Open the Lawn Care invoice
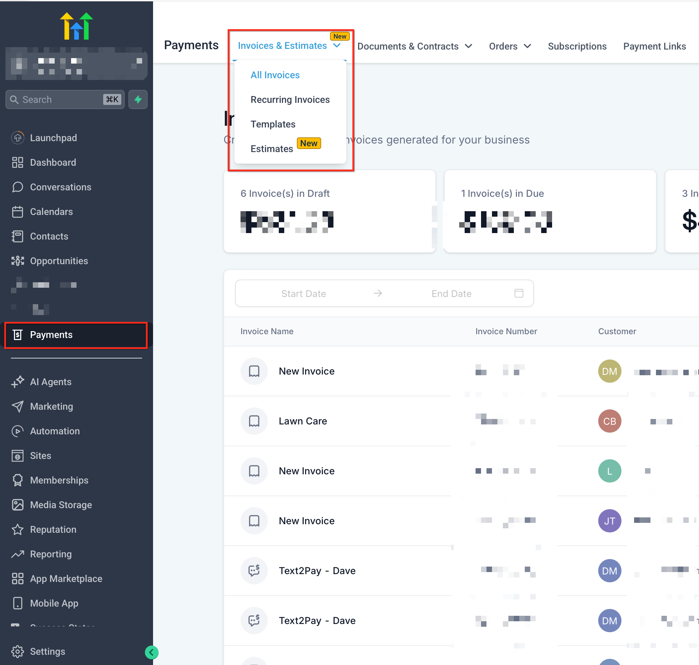699x665 pixels. click(302, 421)
